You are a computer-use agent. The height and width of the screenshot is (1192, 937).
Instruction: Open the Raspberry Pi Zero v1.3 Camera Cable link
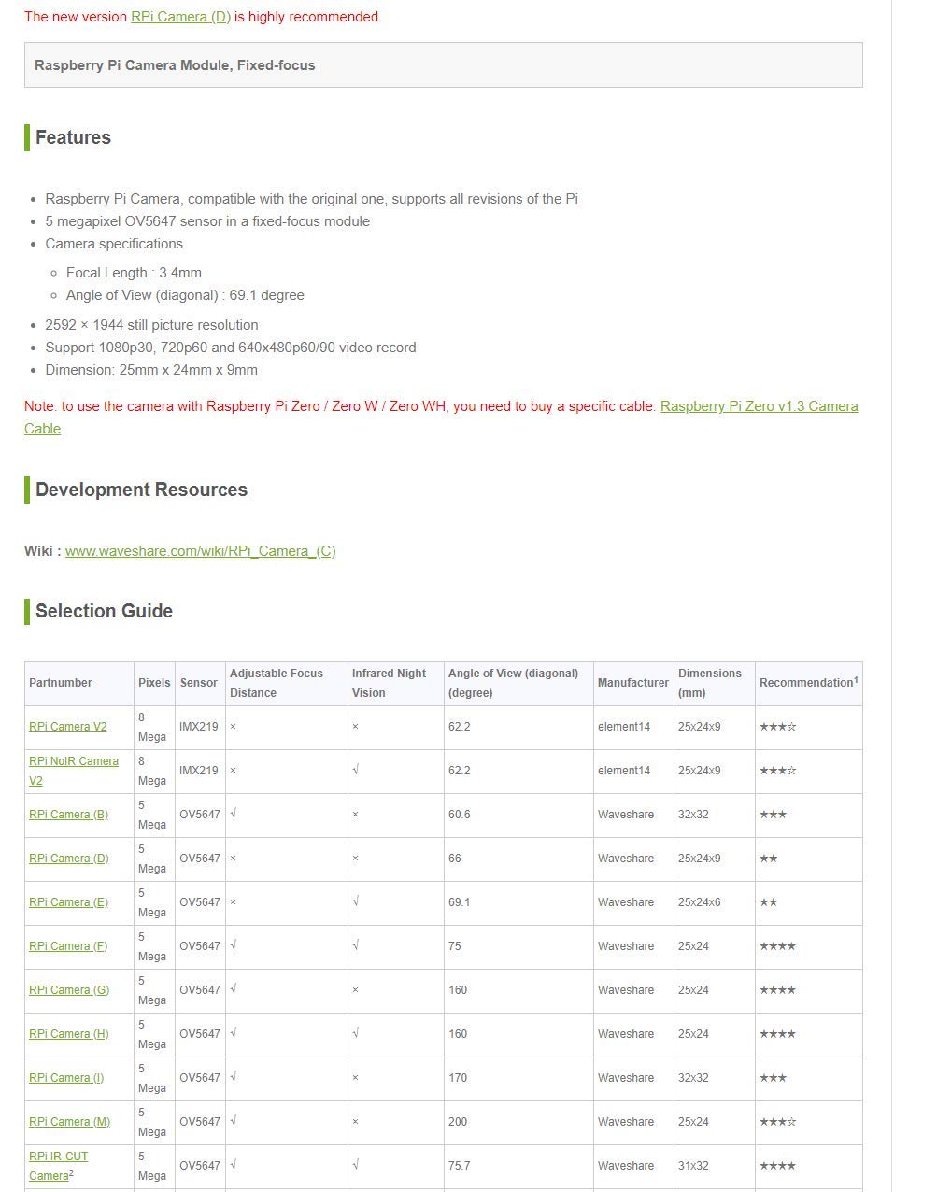[759, 406]
